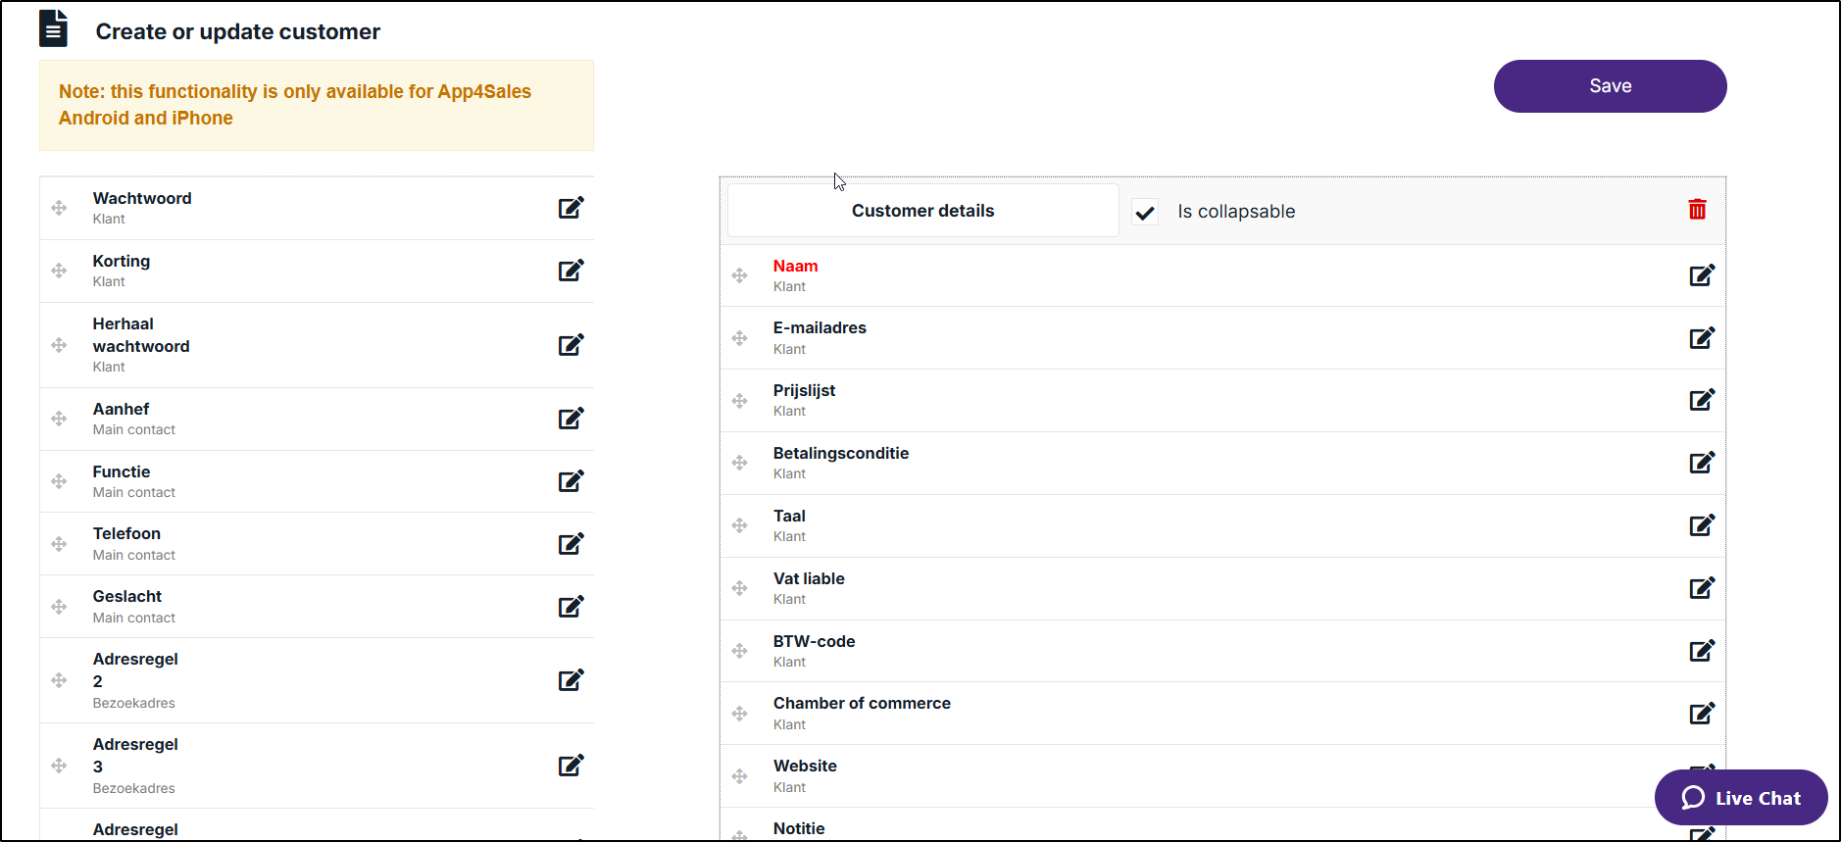Image resolution: width=1841 pixels, height=842 pixels.
Task: Edit the Aanhef field
Action: click(572, 419)
